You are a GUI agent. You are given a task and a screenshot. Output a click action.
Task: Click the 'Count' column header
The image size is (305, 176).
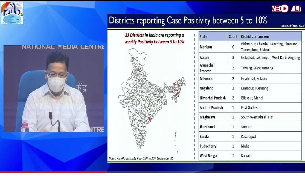click(x=233, y=36)
